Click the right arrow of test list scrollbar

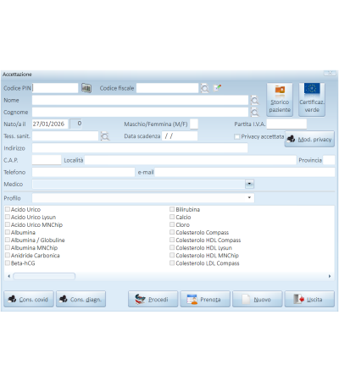pos(330,276)
